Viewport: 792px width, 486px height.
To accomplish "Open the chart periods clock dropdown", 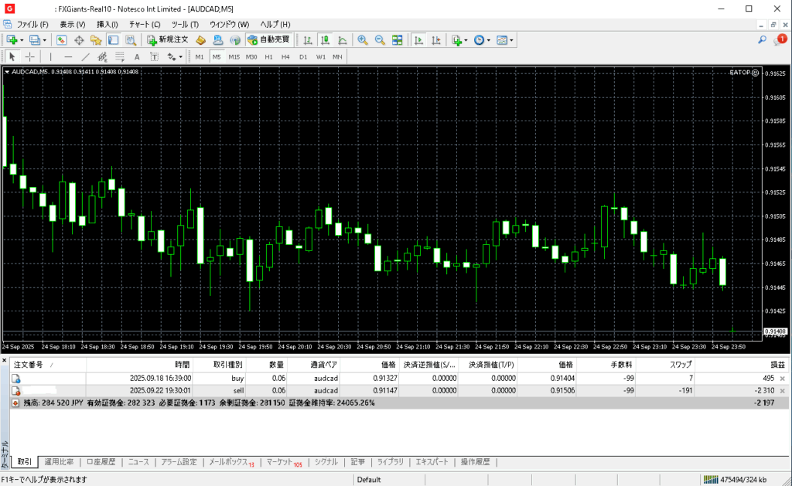I will (x=489, y=40).
